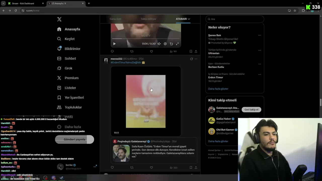Click Geri takip et for Galatasaraylı Ata

point(251,110)
